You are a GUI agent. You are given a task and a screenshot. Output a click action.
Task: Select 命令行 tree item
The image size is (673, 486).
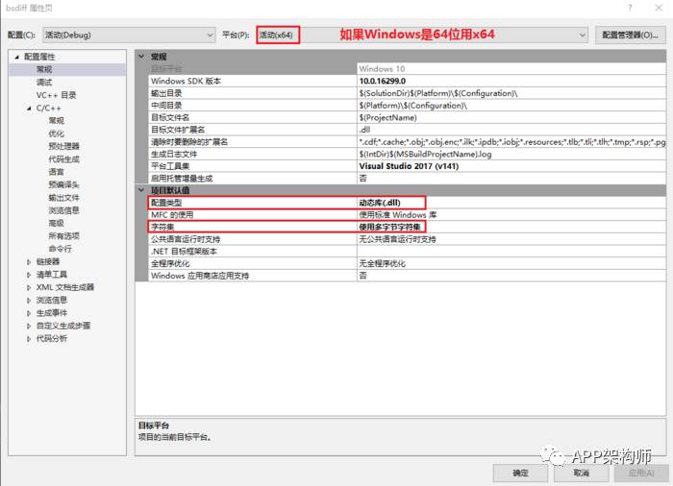point(60,249)
